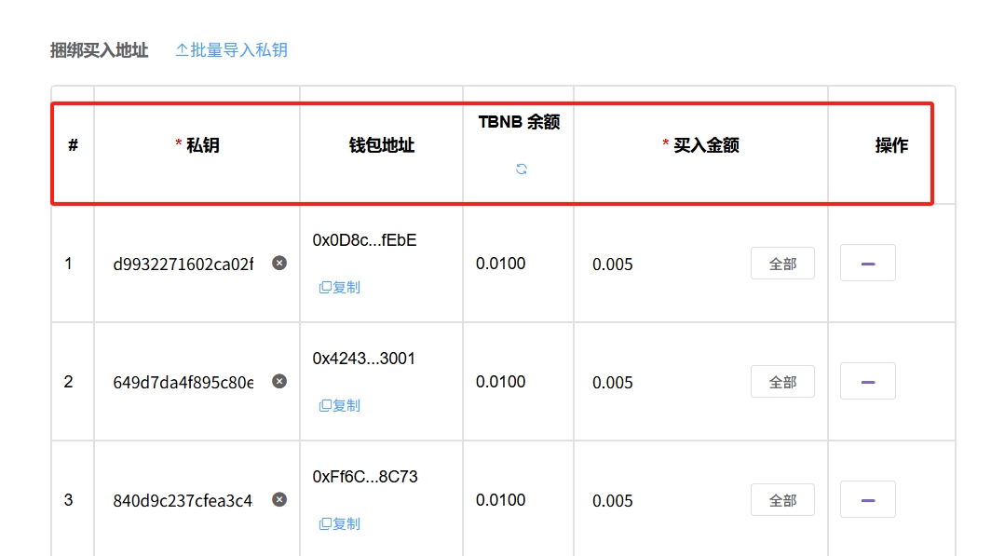Open 批量导入私钥 link
This screenshot has width=991, height=556.
pos(231,50)
